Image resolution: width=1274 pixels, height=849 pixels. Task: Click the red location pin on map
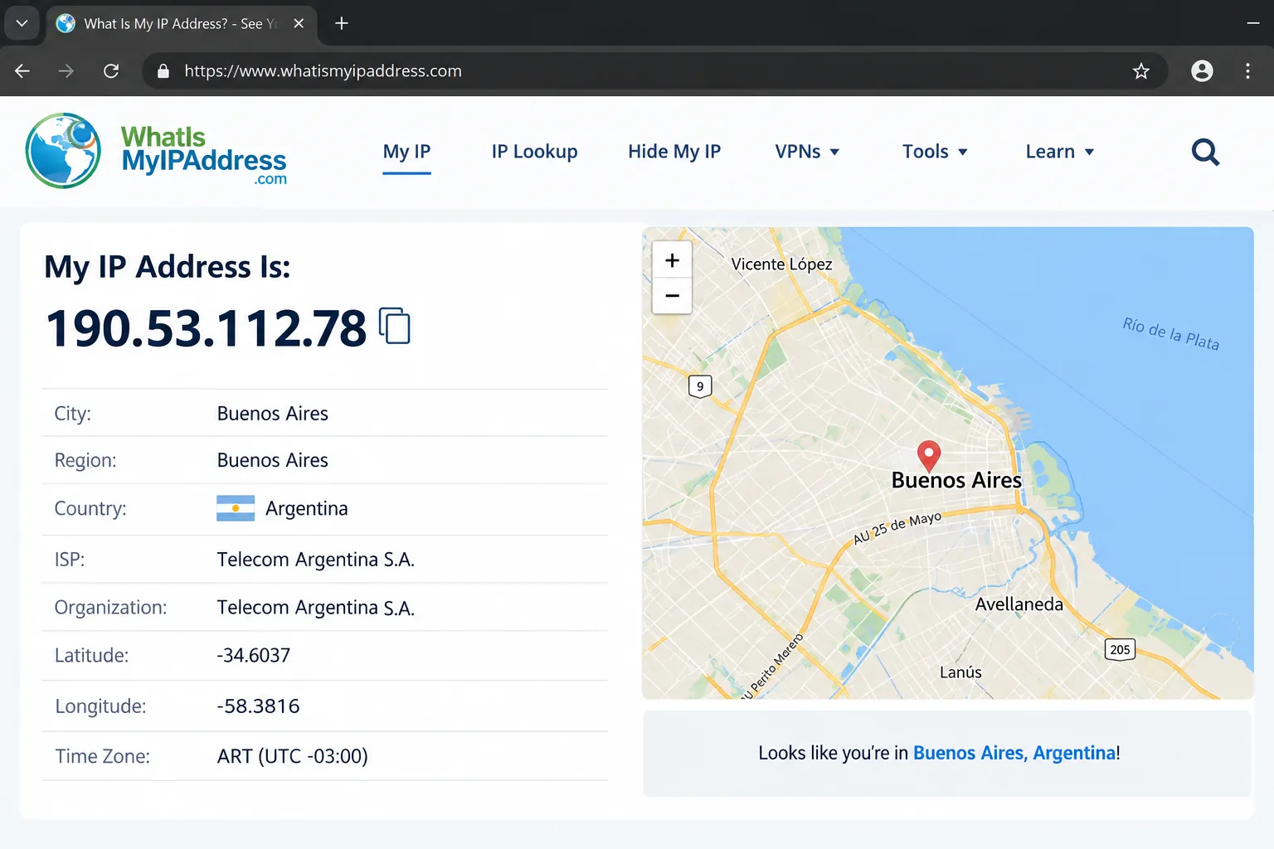pyautogui.click(x=928, y=457)
